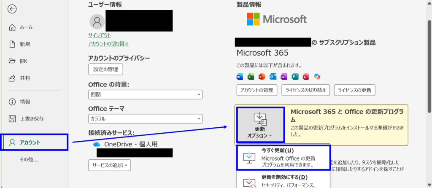Click the OneDrive cloud icon
This screenshot has width=432, height=188.
pyautogui.click(x=97, y=144)
